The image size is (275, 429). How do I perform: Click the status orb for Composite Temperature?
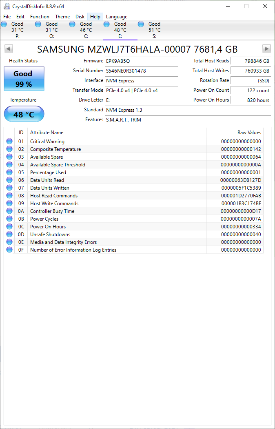point(9,149)
